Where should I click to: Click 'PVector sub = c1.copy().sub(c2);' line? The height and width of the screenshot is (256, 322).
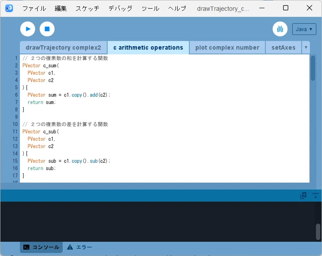point(69,161)
